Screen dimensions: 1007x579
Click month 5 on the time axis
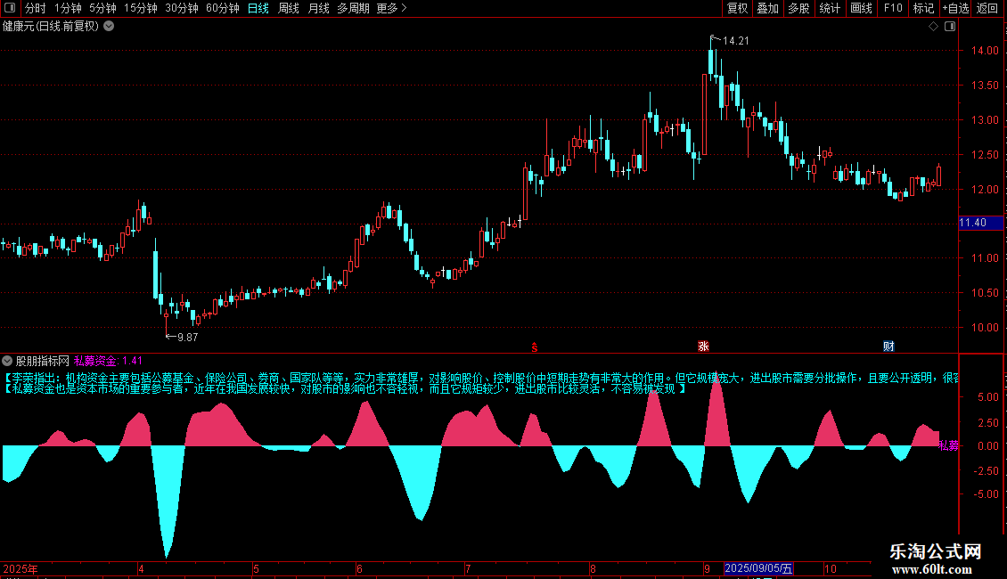coord(257,569)
